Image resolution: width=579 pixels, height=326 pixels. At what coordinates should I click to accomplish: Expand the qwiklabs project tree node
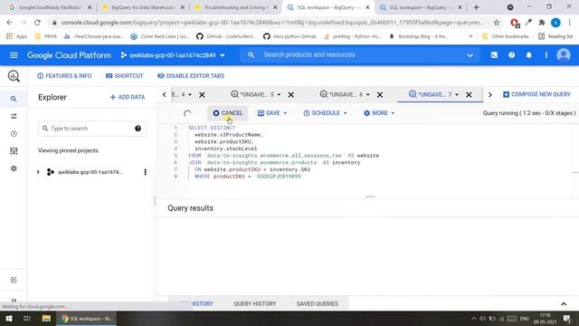tap(38, 172)
